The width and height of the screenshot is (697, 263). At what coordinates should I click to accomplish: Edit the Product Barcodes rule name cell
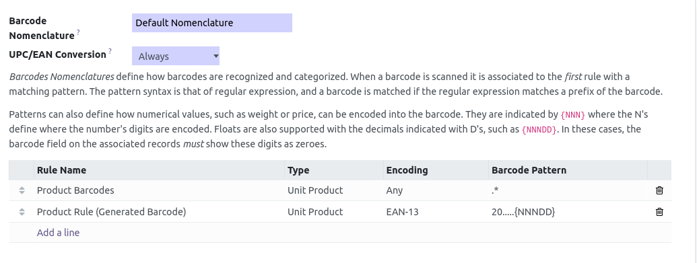point(159,190)
